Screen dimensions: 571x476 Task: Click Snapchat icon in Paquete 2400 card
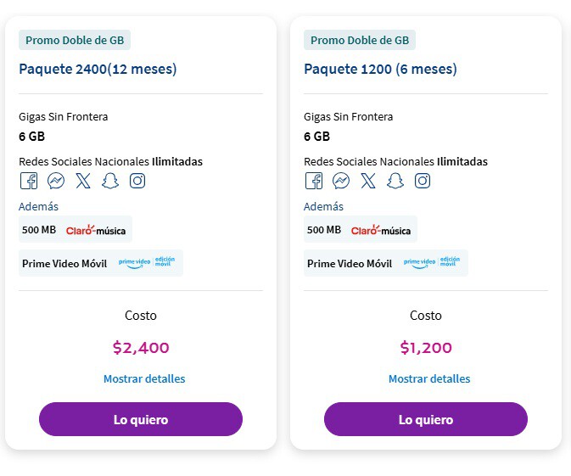click(109, 181)
